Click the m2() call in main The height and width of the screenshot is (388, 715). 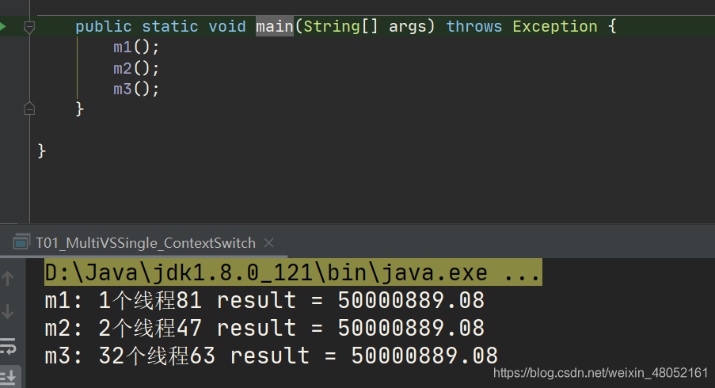[136, 68]
